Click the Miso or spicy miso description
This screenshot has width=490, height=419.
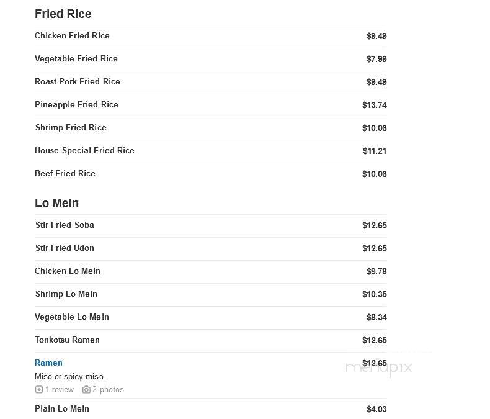(x=70, y=376)
